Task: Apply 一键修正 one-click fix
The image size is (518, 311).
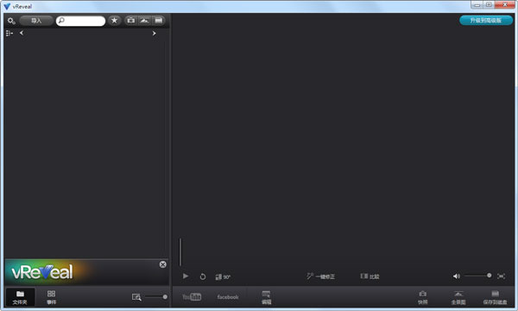Action: (320, 276)
